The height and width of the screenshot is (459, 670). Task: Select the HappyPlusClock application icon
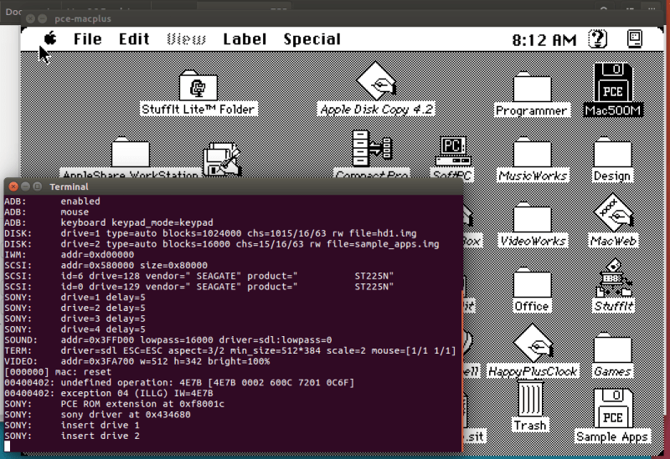pyautogui.click(x=533, y=344)
